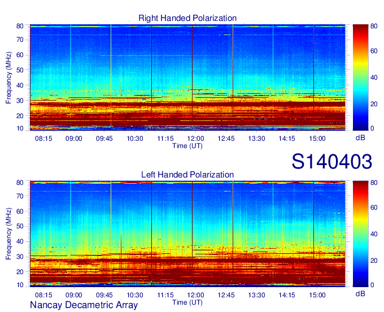The width and height of the screenshot is (384, 312).
Task: Click time tick '09:00' on Right Handed plot
Action: tap(74, 138)
